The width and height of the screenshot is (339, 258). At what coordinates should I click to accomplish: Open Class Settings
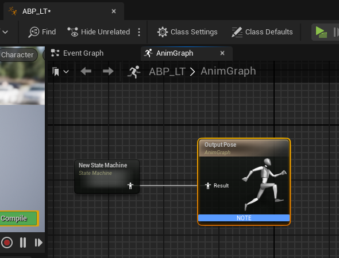point(187,32)
